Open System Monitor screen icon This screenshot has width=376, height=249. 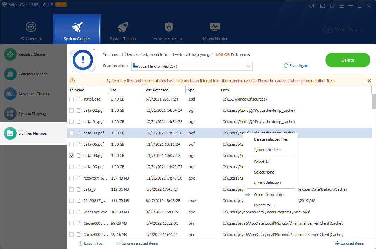[x=214, y=27]
